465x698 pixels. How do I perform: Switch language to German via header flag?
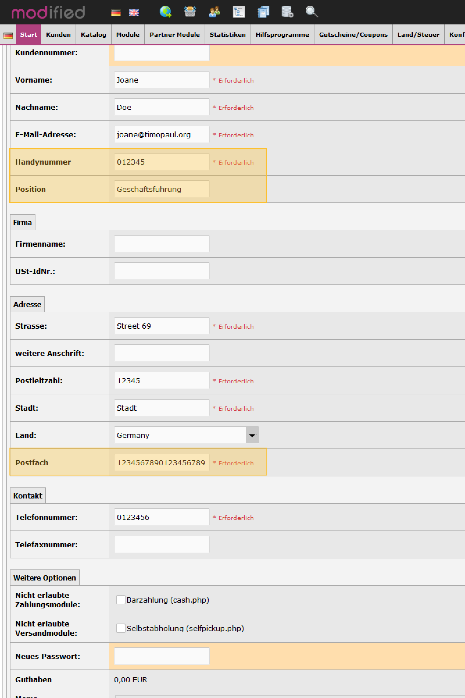point(116,13)
